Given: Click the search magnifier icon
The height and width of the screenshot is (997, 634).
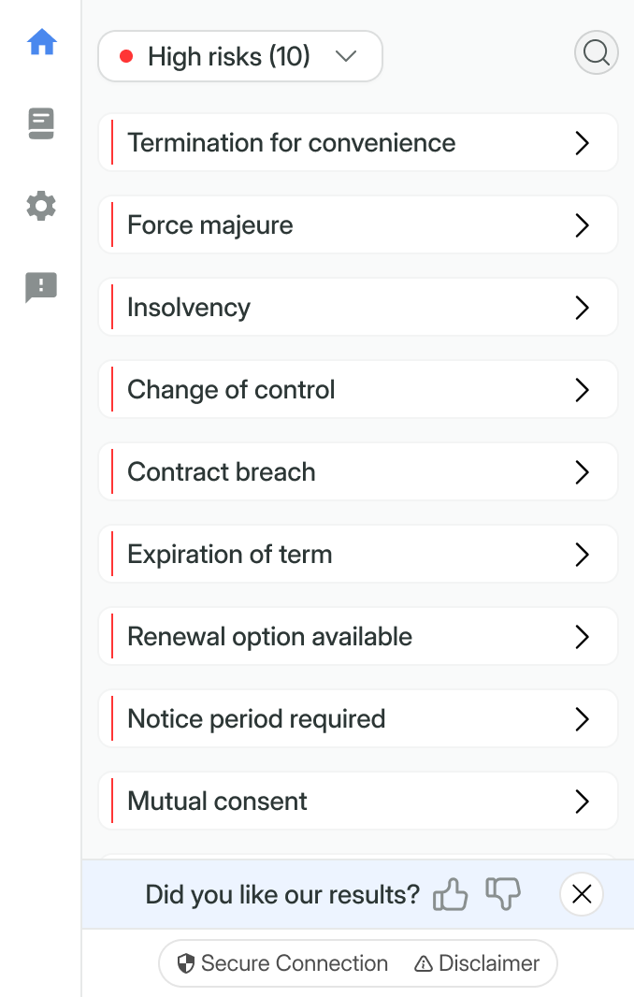Looking at the screenshot, I should tap(596, 53).
